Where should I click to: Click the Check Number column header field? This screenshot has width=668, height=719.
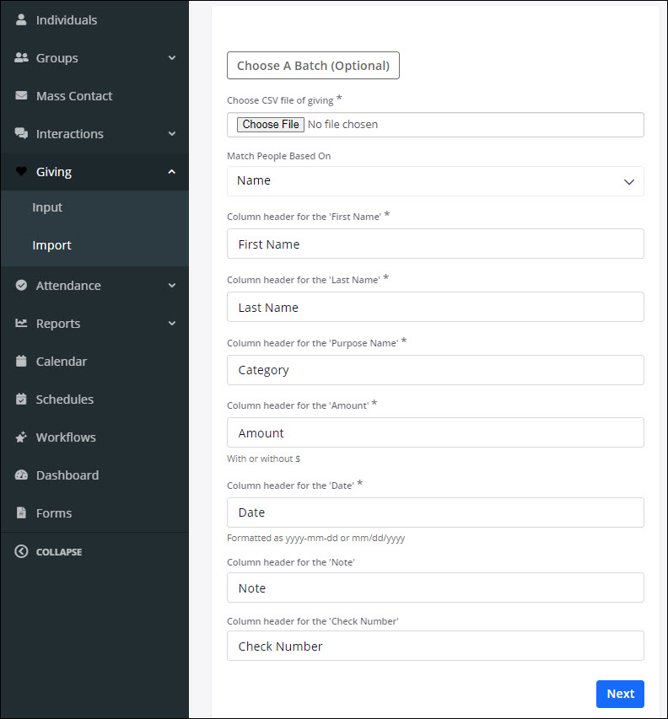[435, 647]
